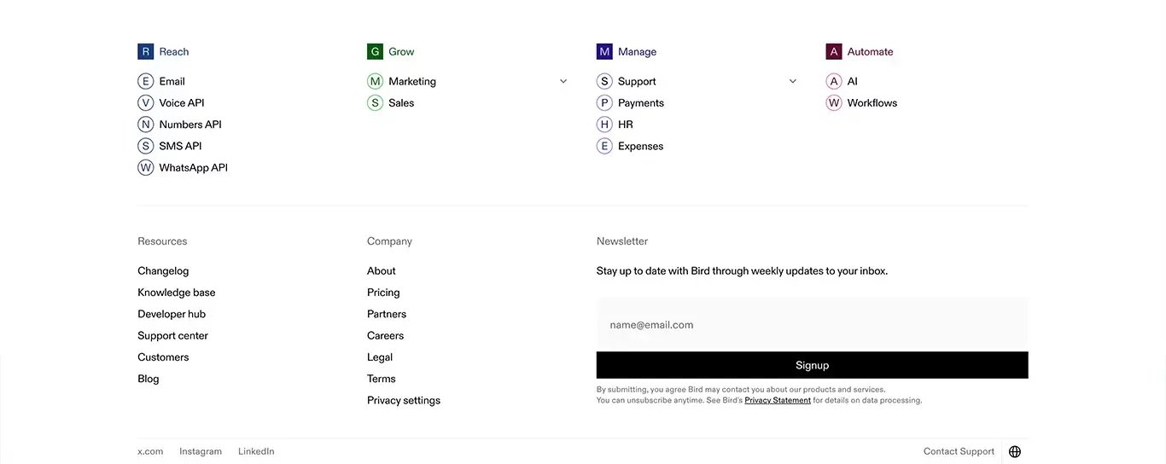Click the circled W WhatsApp API icon
The width and height of the screenshot is (1166, 464).
145,168
